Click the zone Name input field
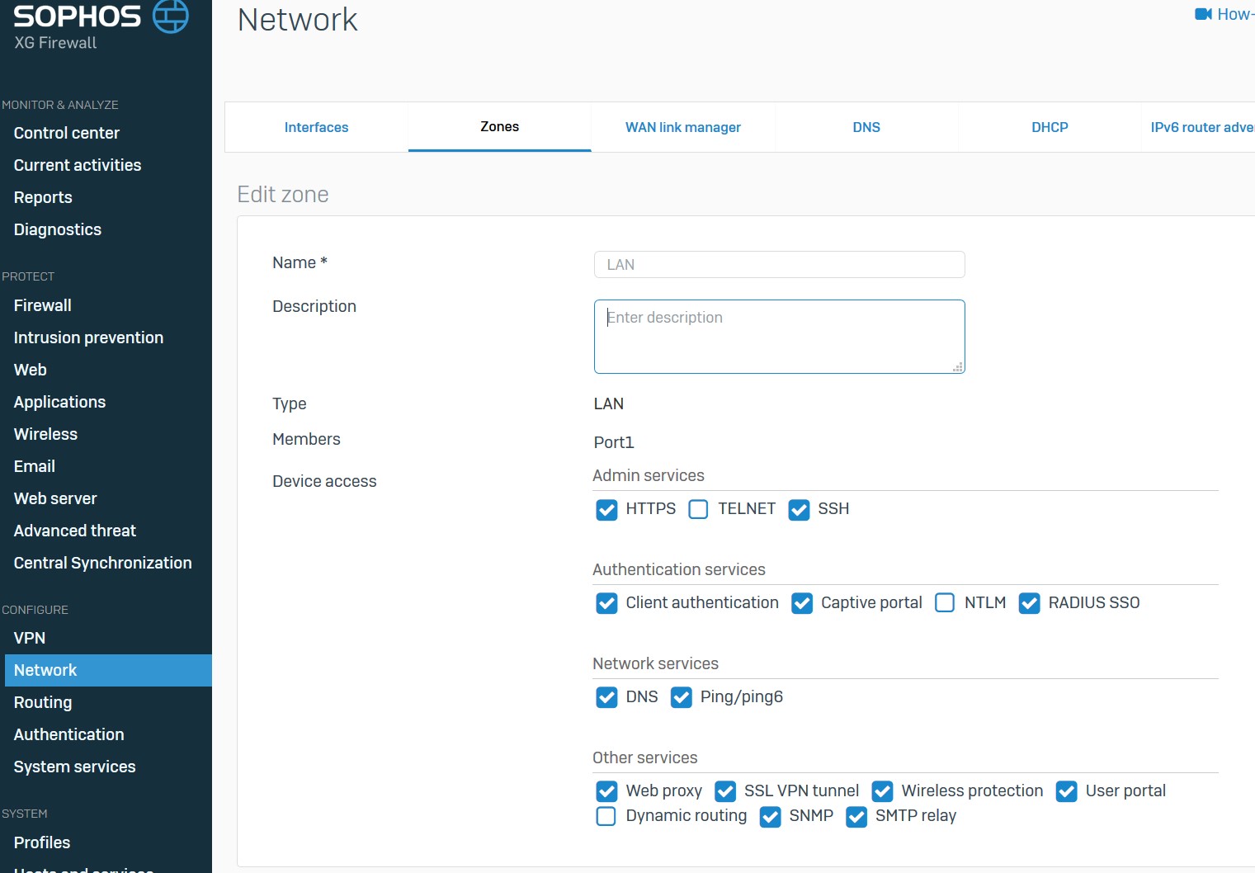 779,265
